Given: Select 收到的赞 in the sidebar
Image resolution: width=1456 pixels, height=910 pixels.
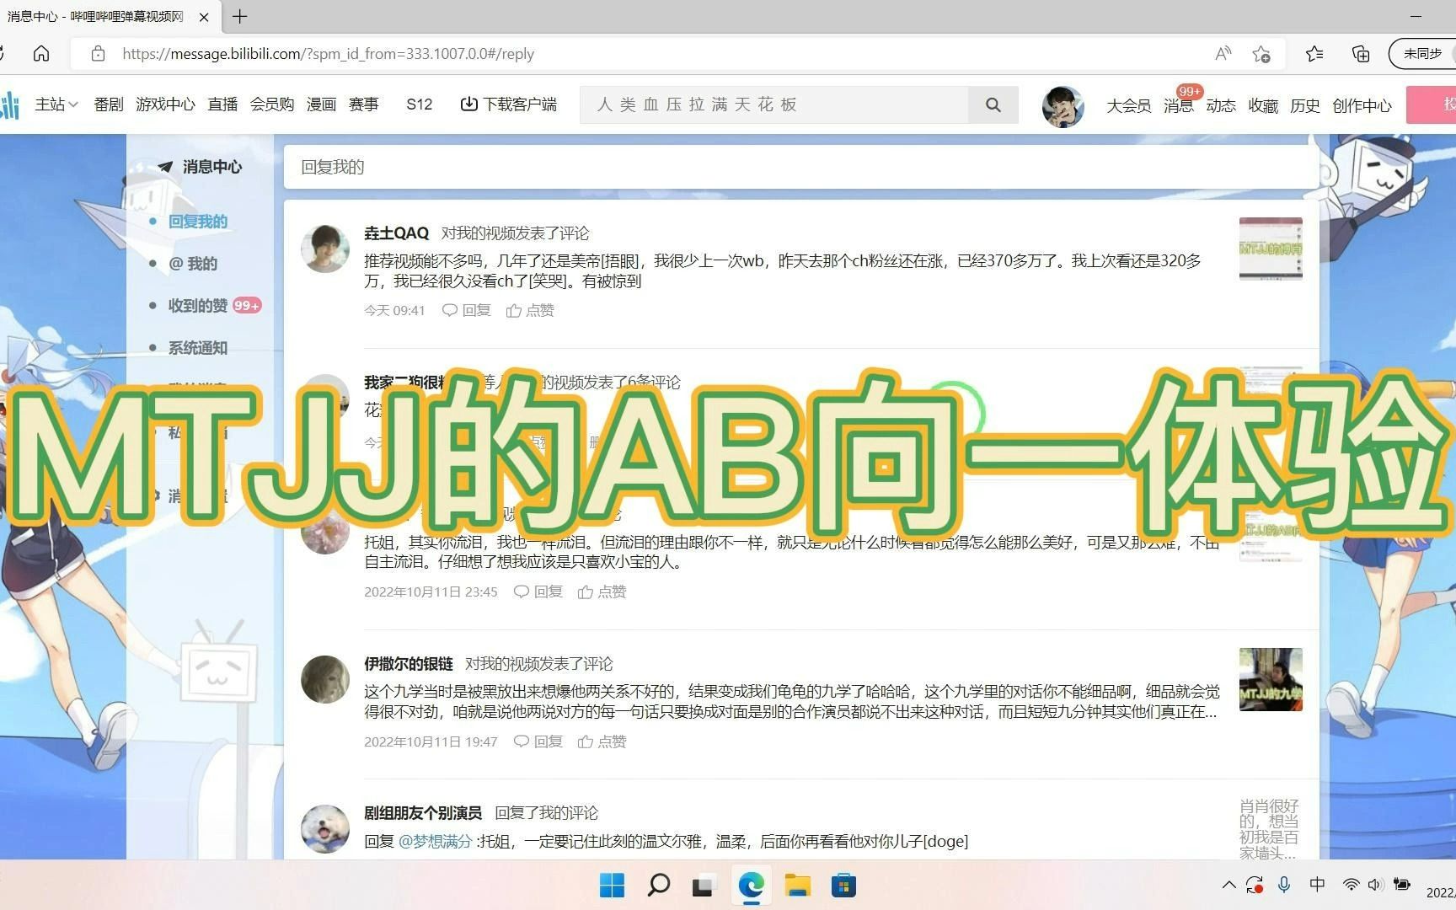Looking at the screenshot, I should pyautogui.click(x=198, y=306).
